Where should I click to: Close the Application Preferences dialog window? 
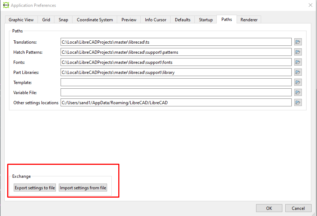[310, 5]
